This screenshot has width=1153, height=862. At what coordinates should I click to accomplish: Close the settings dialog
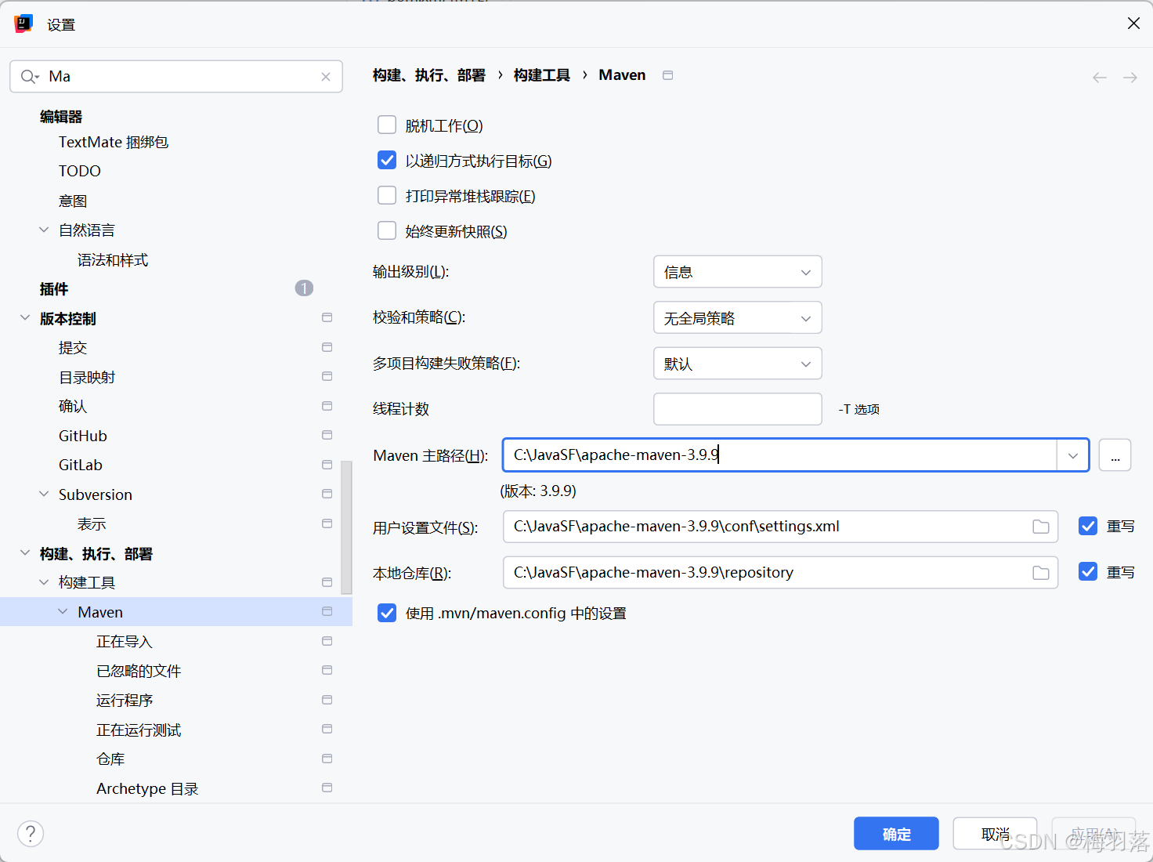1133,24
